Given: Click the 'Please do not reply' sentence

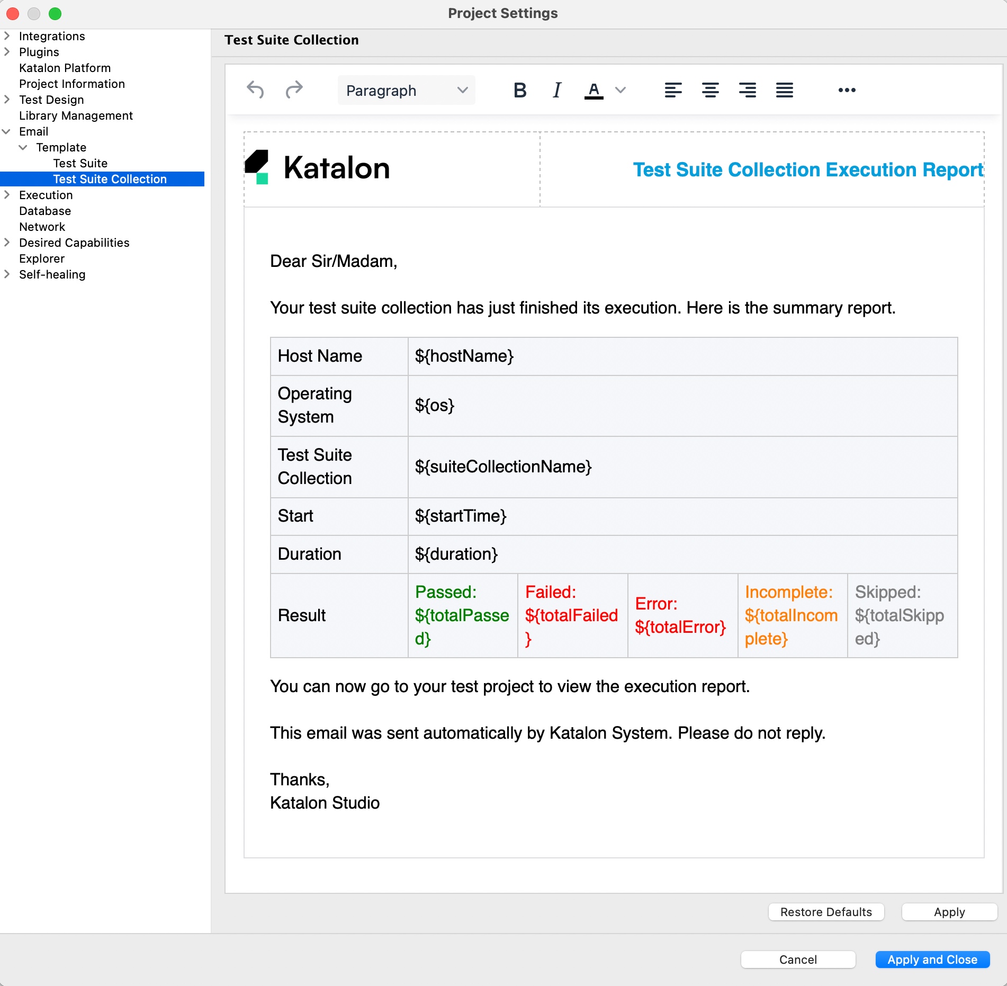Looking at the screenshot, I should (x=751, y=733).
